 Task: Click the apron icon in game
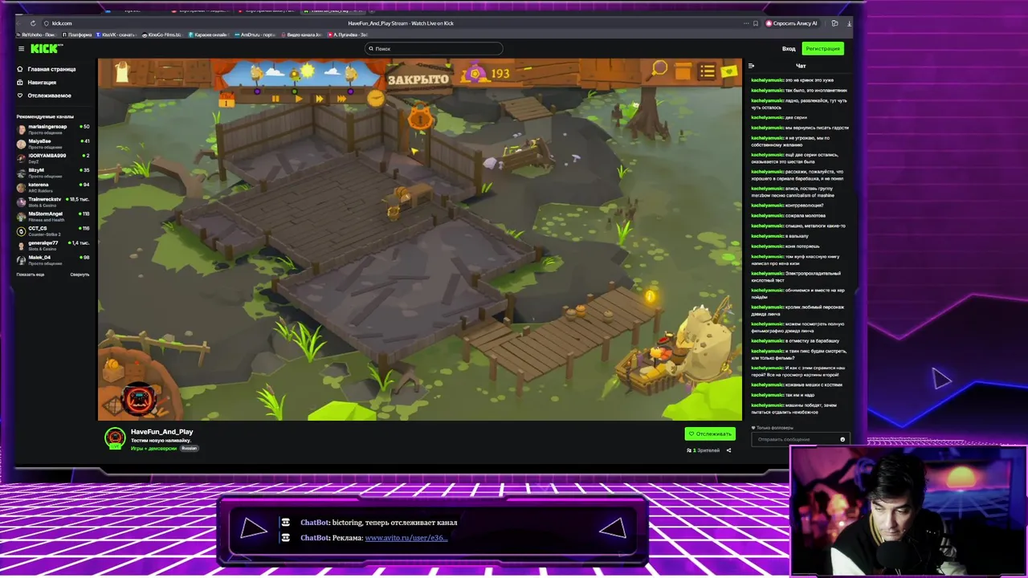pos(122,73)
